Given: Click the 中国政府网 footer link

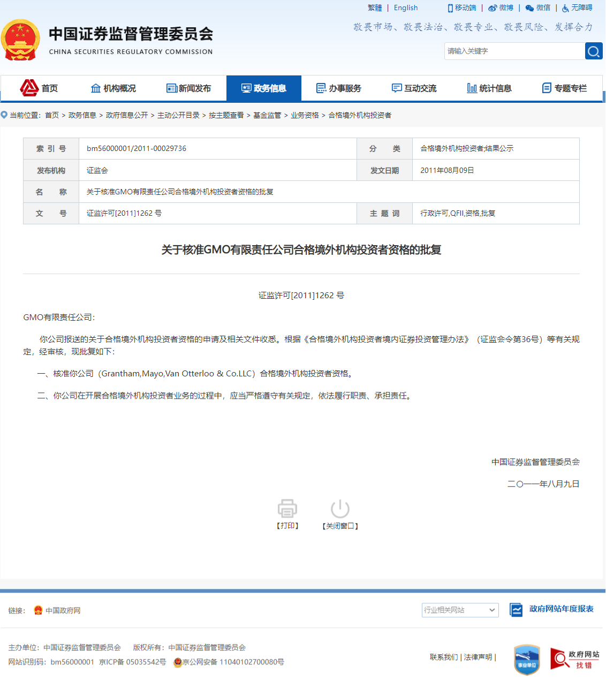Looking at the screenshot, I should click(63, 611).
